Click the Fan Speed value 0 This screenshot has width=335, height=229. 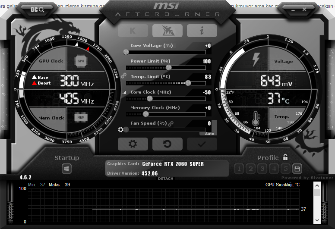(x=209, y=123)
